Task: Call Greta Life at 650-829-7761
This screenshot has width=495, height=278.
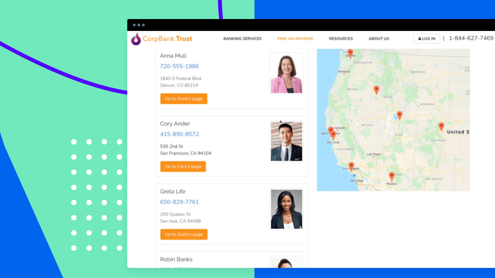Action: click(x=179, y=202)
